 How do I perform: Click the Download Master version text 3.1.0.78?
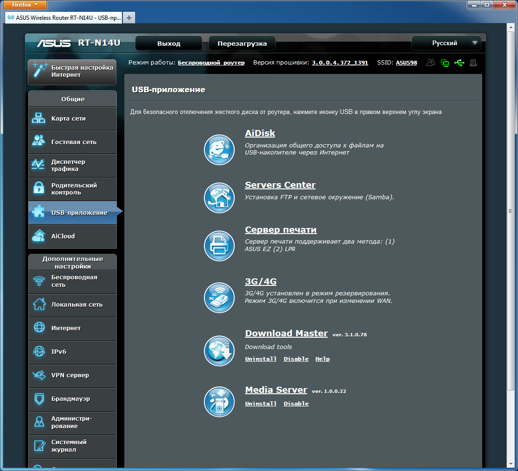tap(349, 334)
